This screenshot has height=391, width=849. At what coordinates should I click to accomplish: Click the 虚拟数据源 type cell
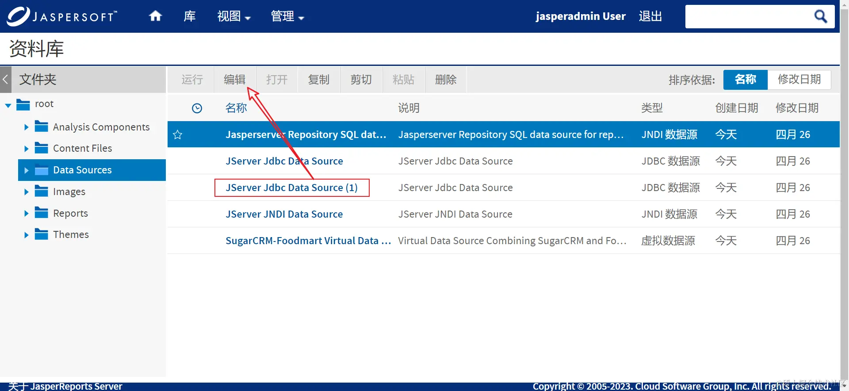[668, 241]
